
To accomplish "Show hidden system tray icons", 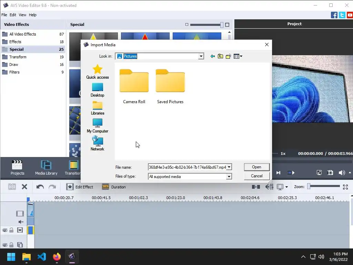I will click(303, 257).
